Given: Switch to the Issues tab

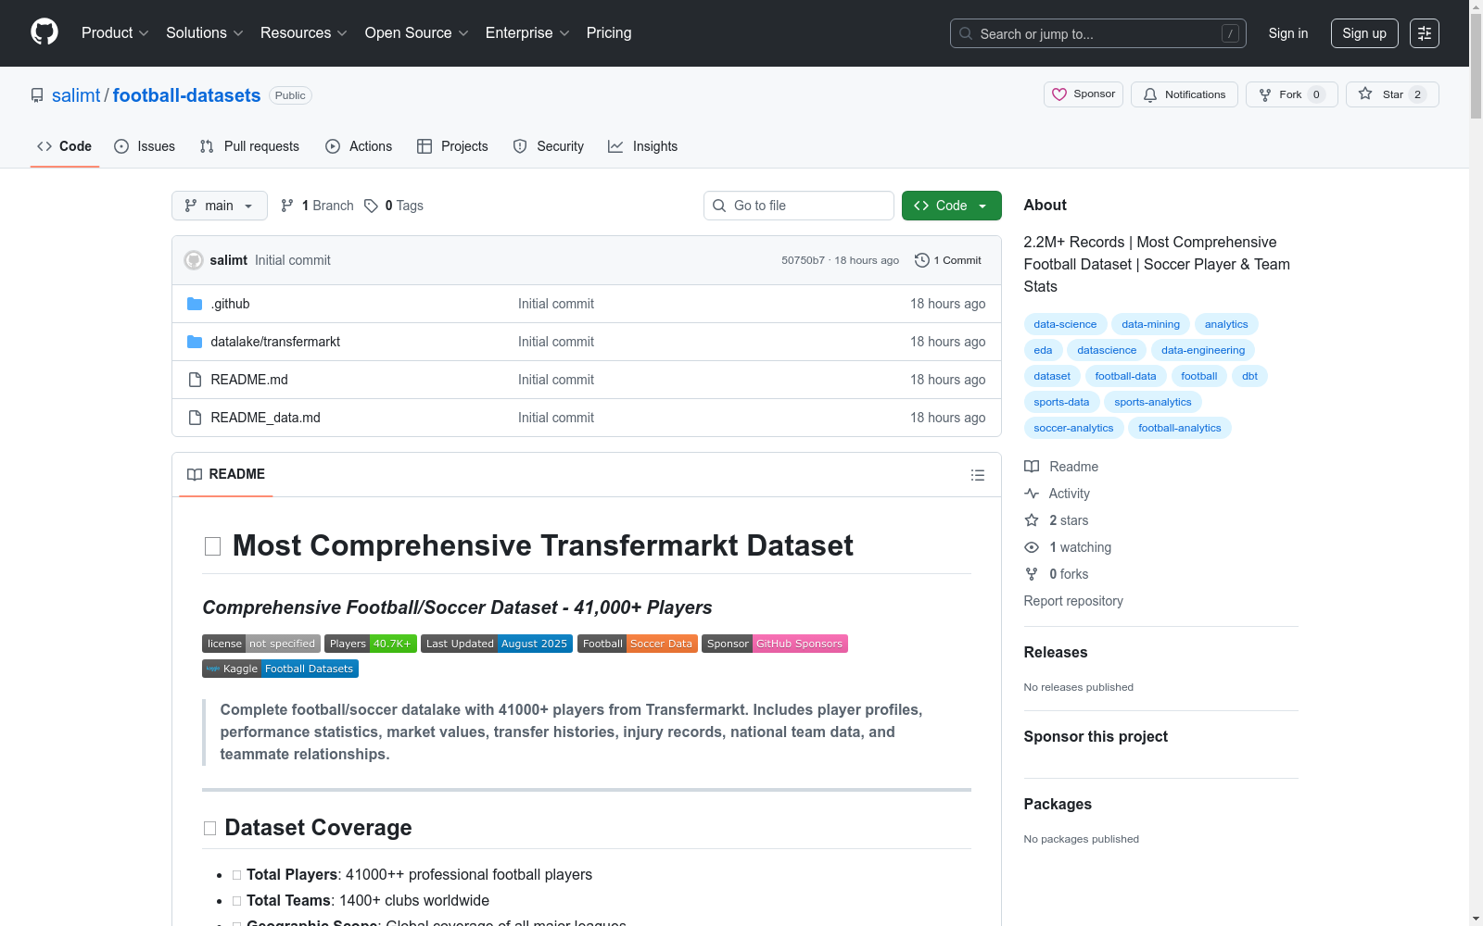Looking at the screenshot, I should (x=145, y=146).
